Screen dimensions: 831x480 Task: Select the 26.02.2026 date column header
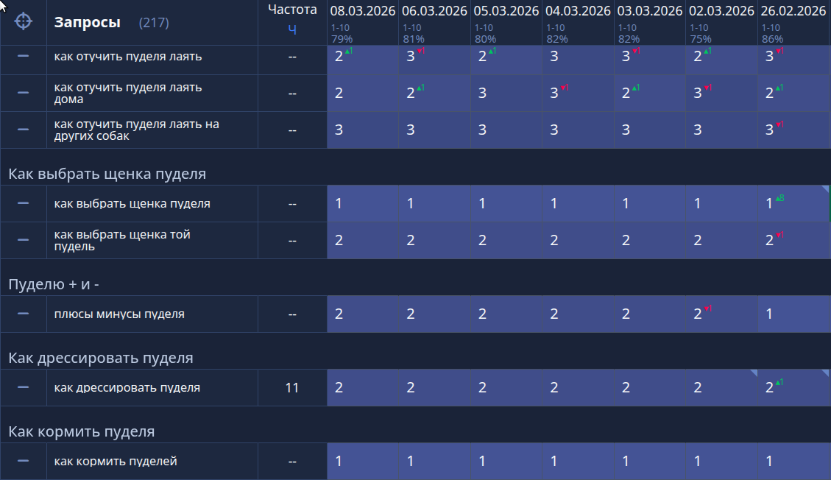pyautogui.click(x=793, y=11)
